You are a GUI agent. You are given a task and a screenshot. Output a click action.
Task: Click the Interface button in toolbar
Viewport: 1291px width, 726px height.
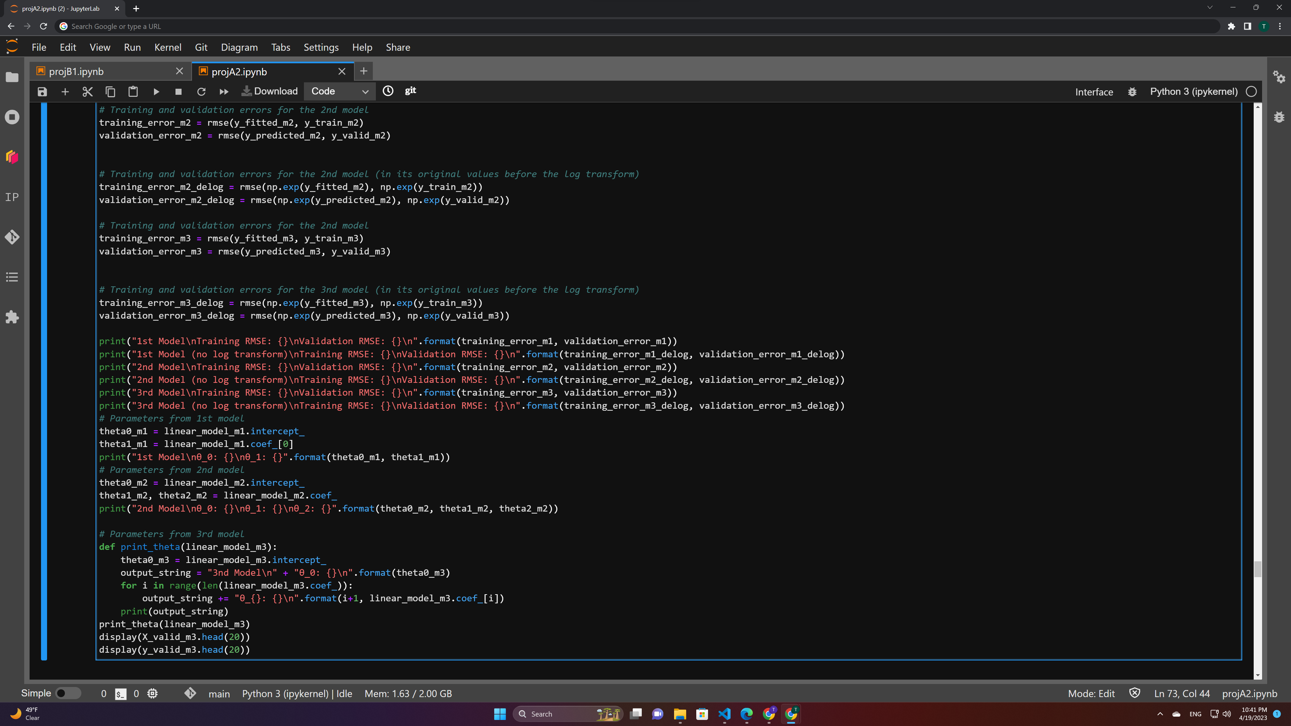1094,92
